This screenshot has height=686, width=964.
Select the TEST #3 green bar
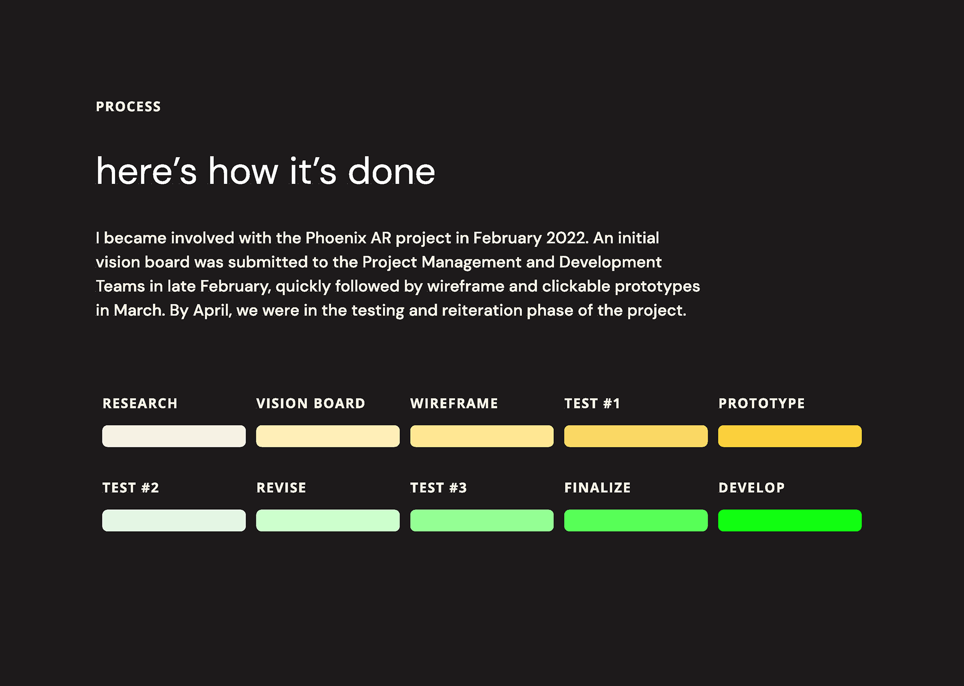482,520
